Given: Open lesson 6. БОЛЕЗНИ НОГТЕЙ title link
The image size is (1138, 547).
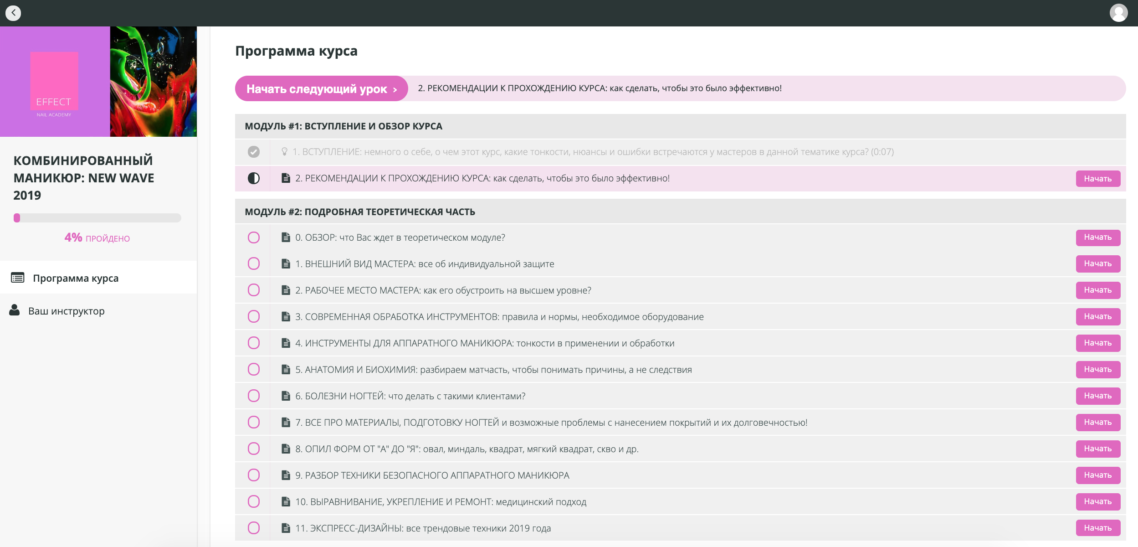Looking at the screenshot, I should pyautogui.click(x=410, y=396).
